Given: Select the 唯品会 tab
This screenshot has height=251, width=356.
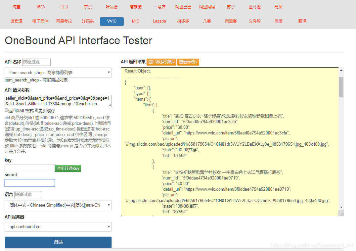Looking at the screenshot, I should [112, 7].
